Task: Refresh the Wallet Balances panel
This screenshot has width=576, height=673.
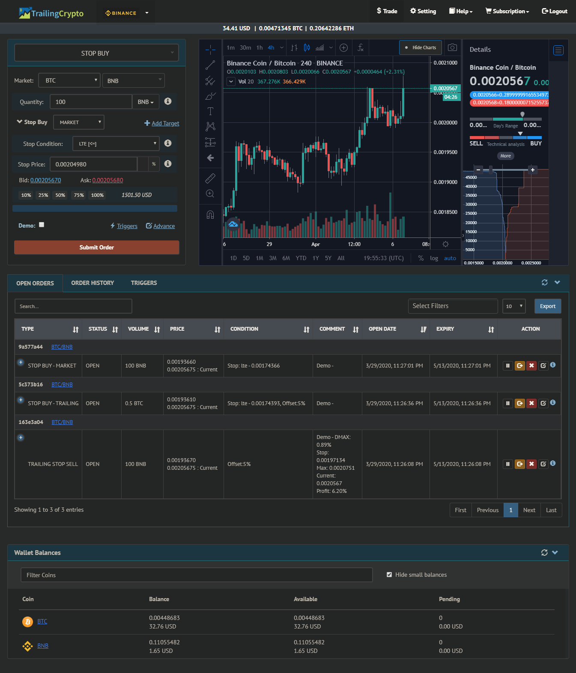Action: tap(544, 552)
